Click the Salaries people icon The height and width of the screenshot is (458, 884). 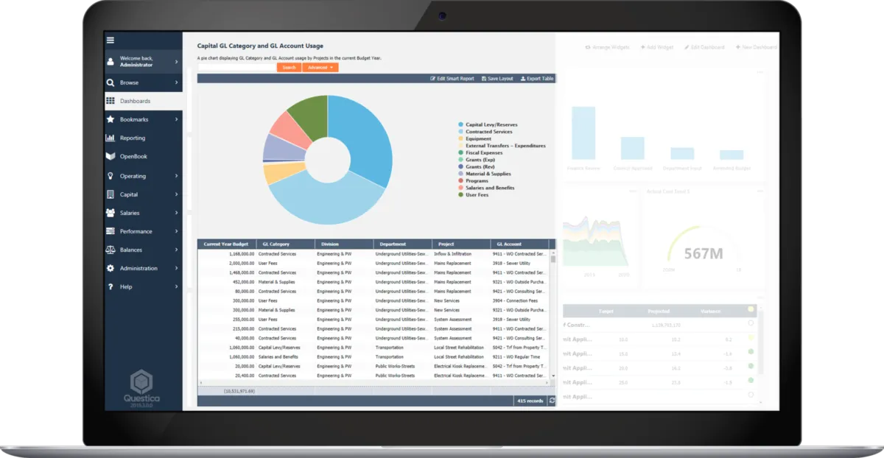[110, 213]
